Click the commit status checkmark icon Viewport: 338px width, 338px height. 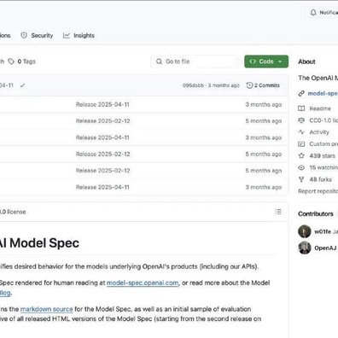(22, 85)
